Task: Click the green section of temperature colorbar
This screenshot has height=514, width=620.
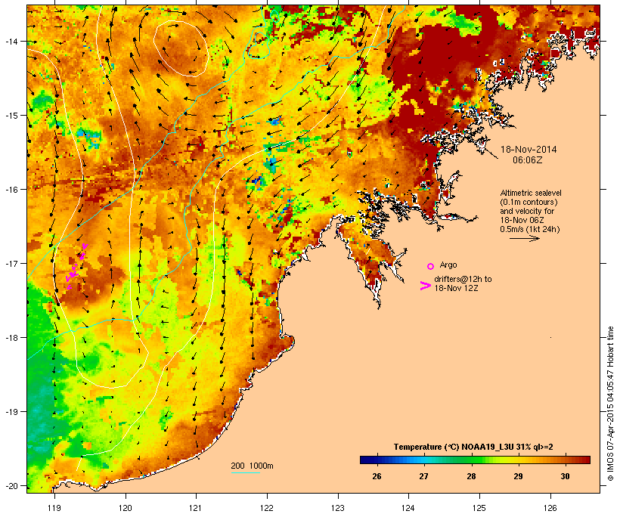Action: (x=470, y=460)
